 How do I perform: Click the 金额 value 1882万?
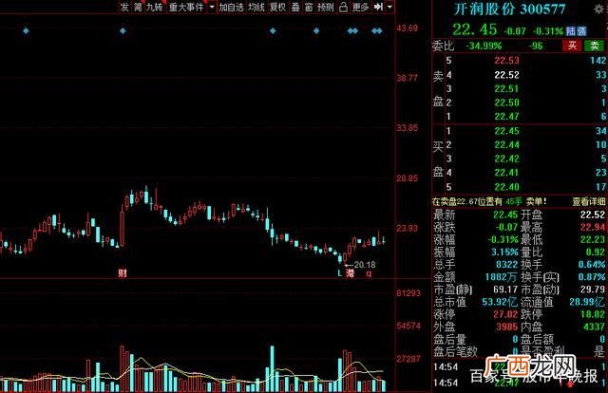(502, 277)
